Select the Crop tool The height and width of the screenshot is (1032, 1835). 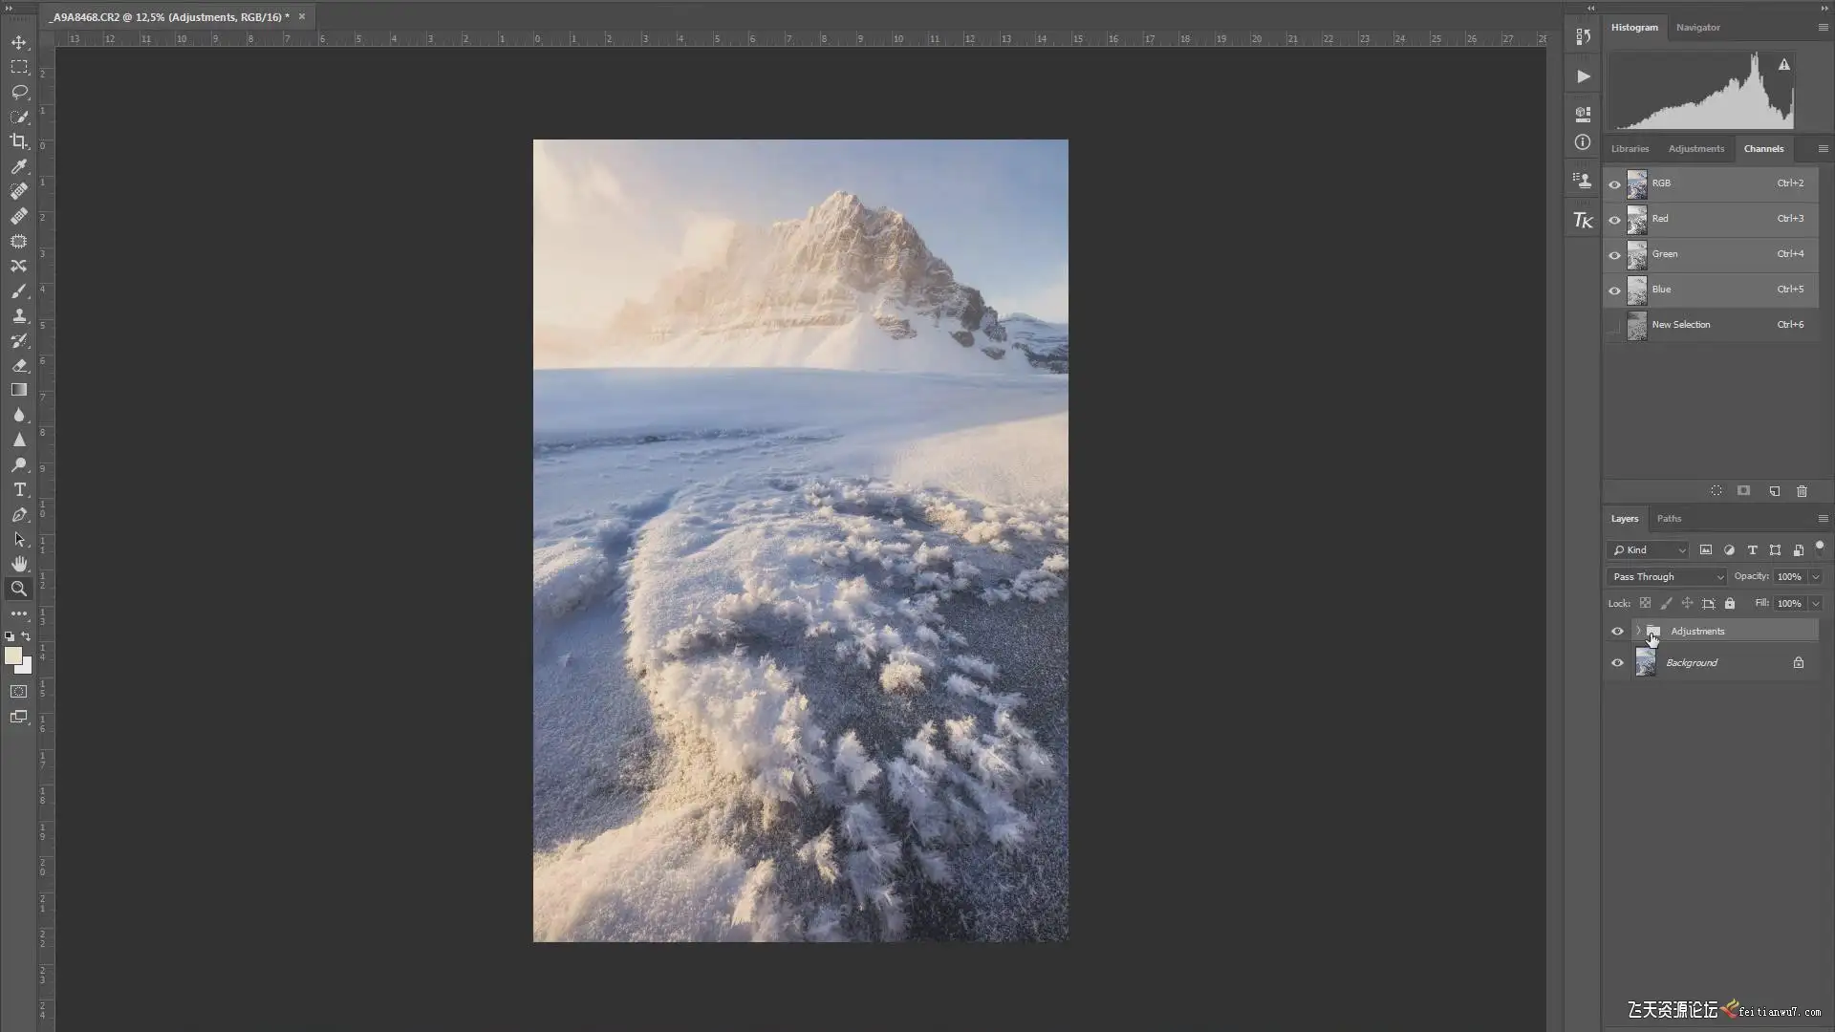(18, 141)
